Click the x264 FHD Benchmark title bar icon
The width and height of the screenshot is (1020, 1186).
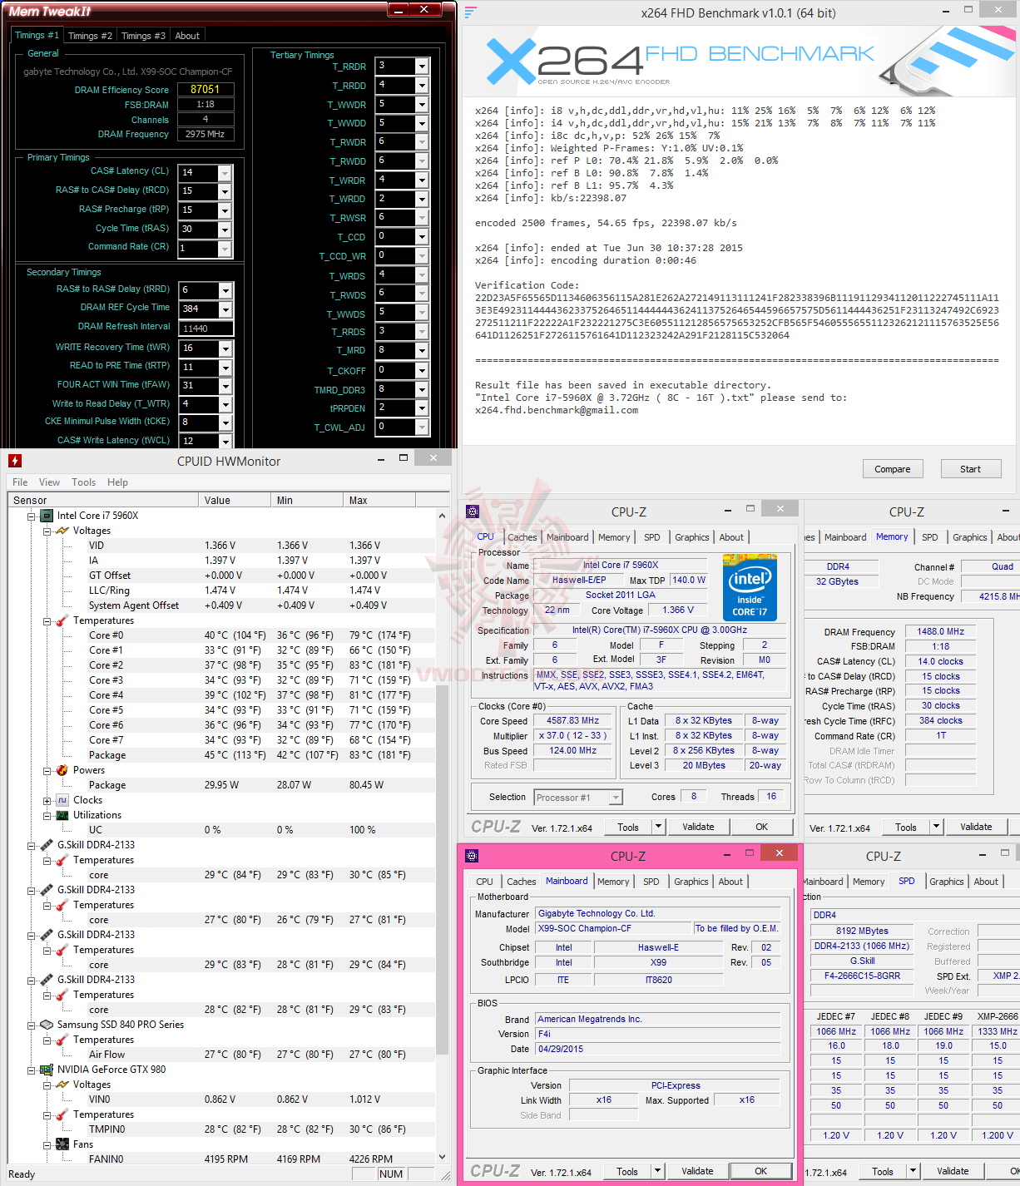coord(471,12)
